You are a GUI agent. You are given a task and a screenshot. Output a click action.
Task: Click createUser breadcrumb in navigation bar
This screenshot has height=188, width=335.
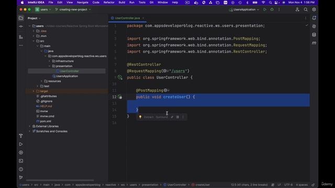tap(200, 185)
